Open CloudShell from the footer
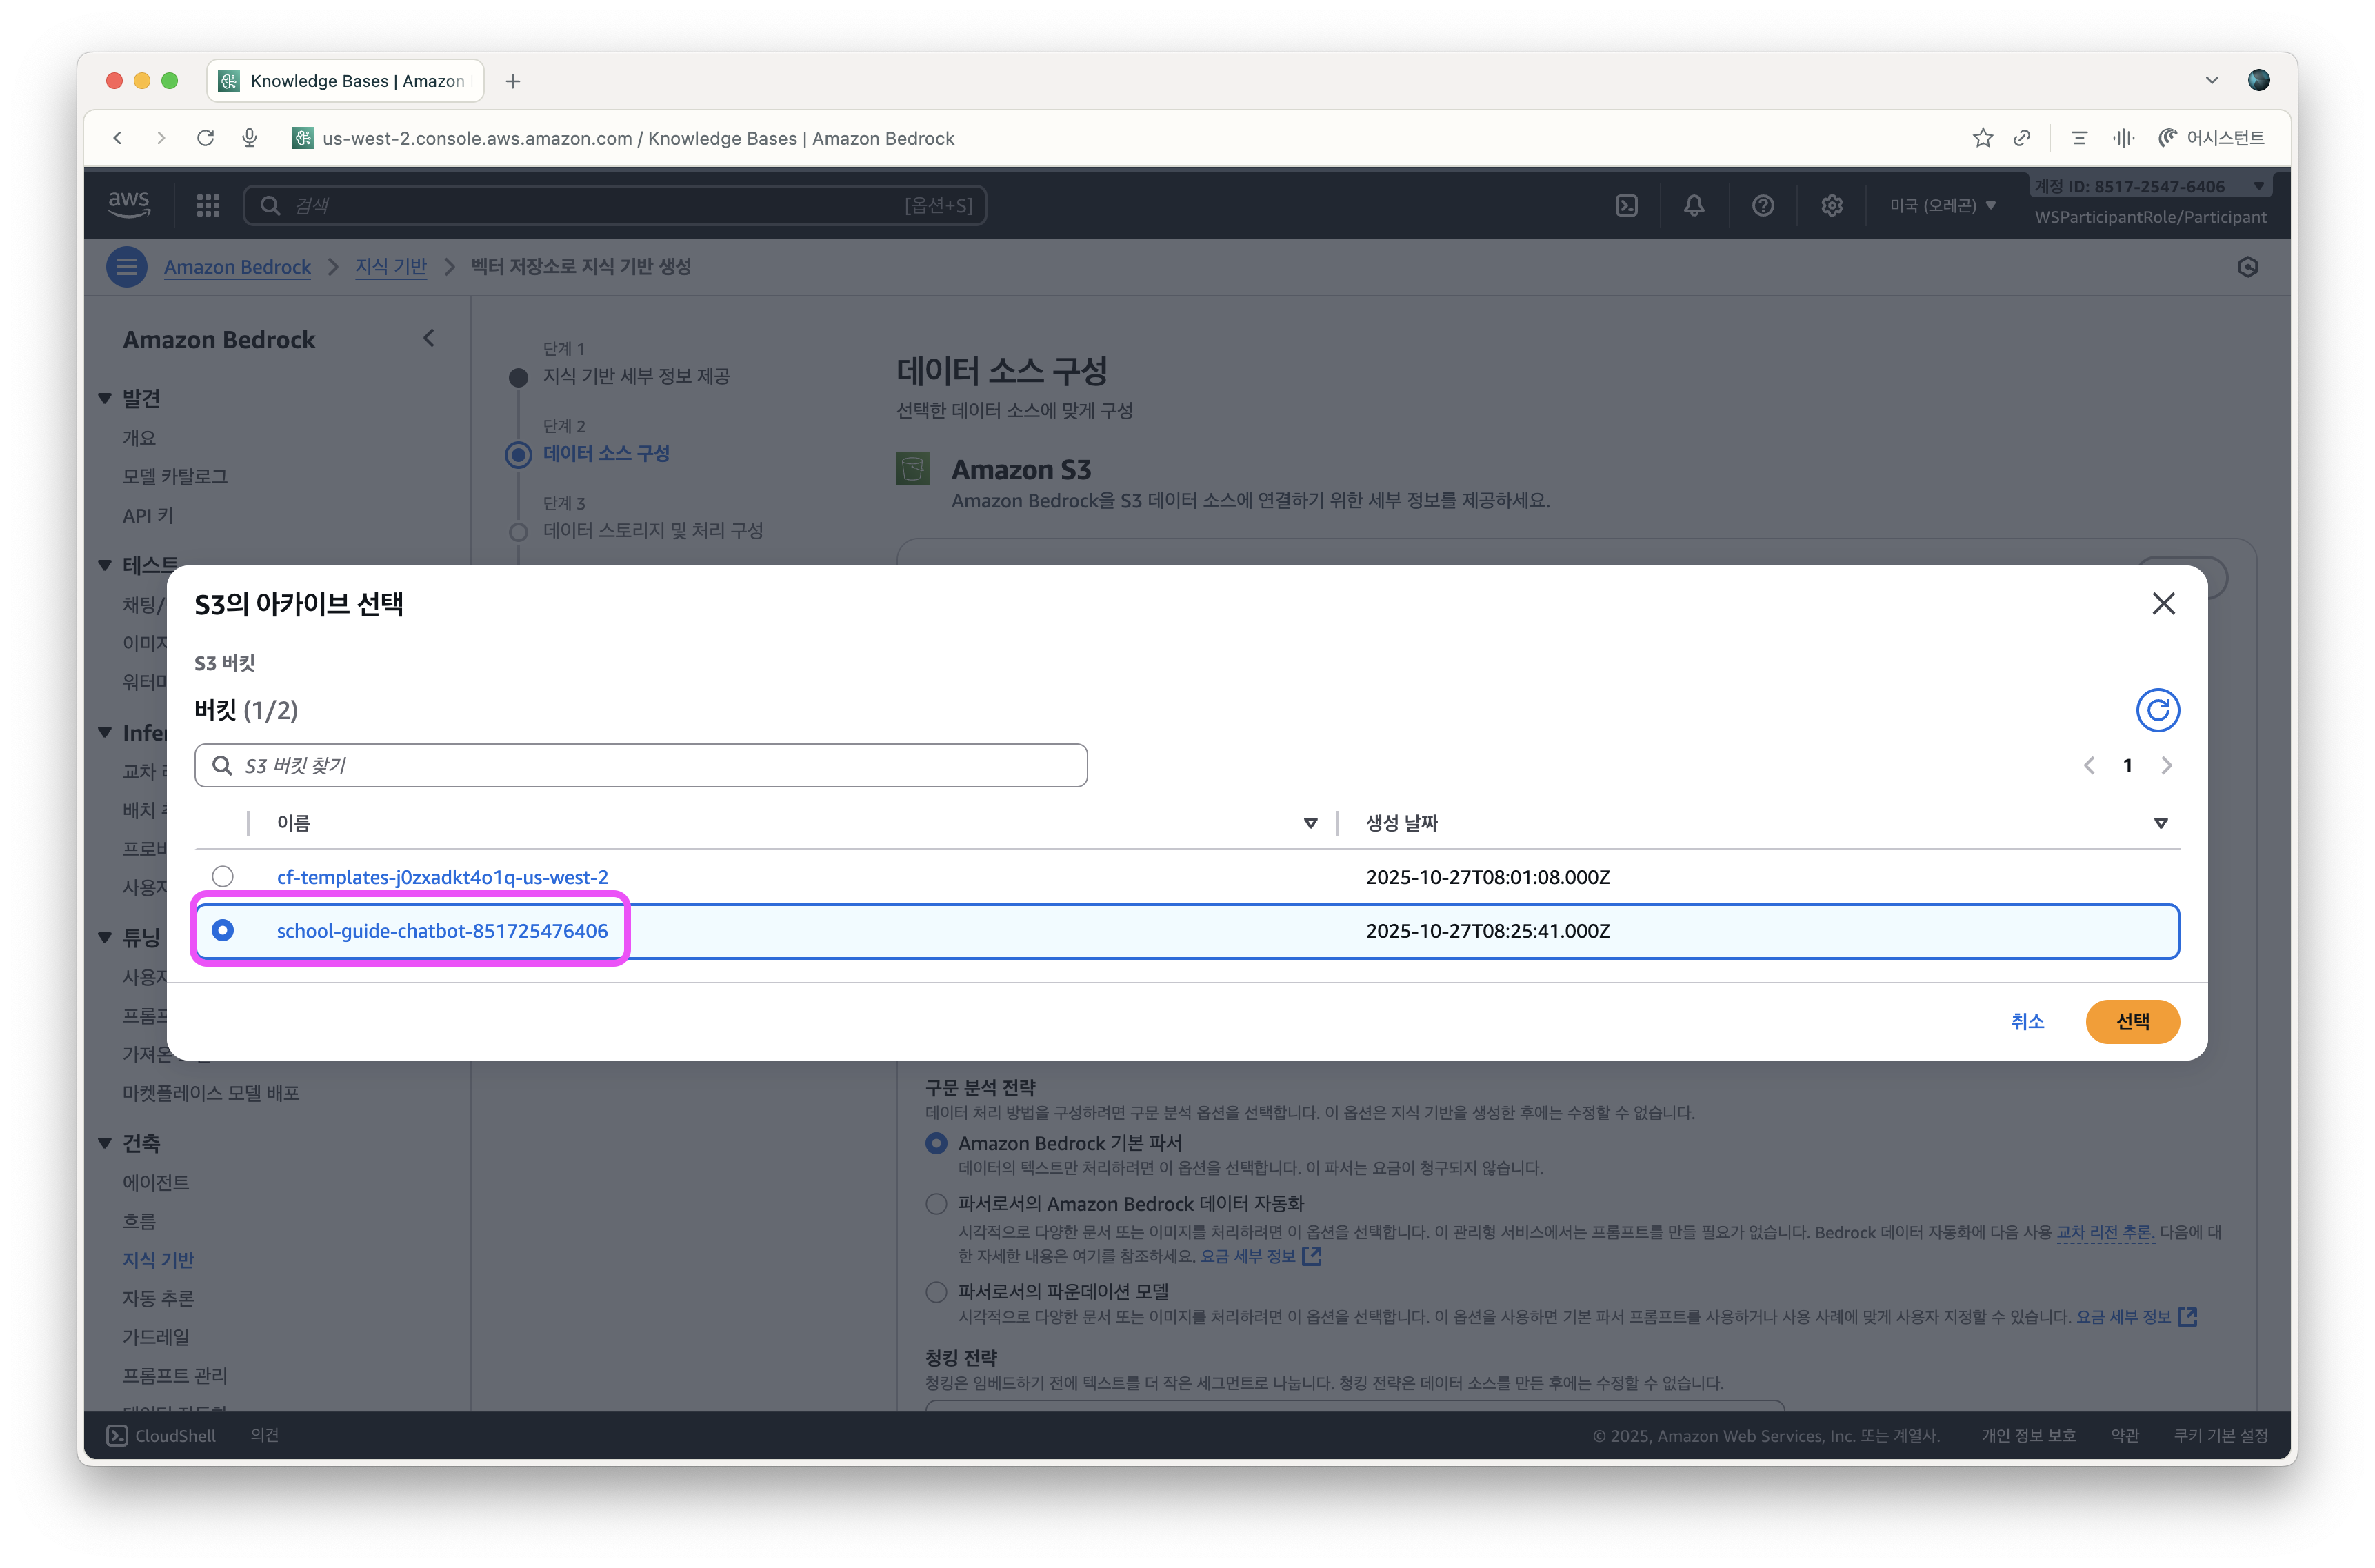 tap(161, 1435)
